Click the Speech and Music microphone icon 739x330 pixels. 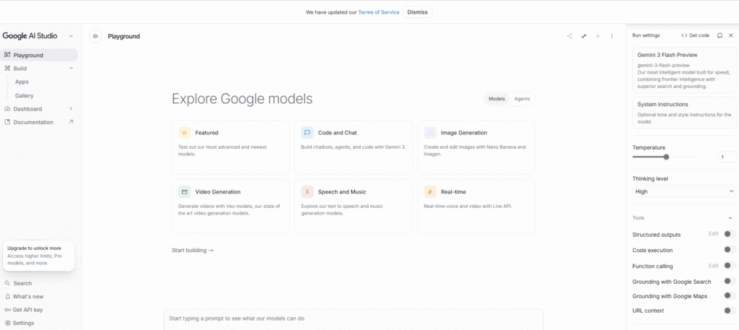coord(307,192)
